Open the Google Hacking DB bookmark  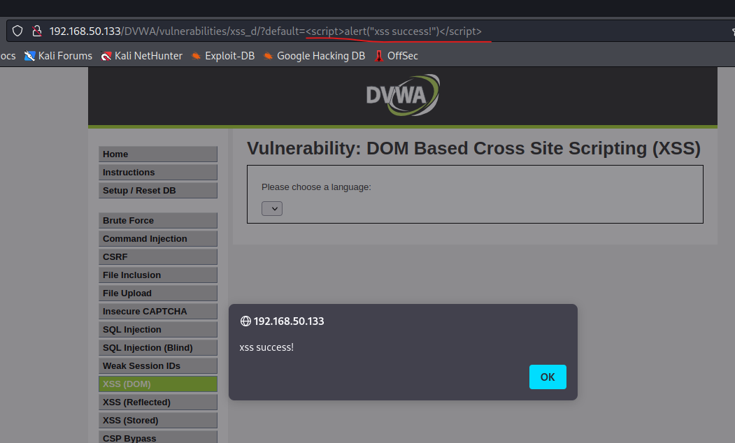(313, 56)
